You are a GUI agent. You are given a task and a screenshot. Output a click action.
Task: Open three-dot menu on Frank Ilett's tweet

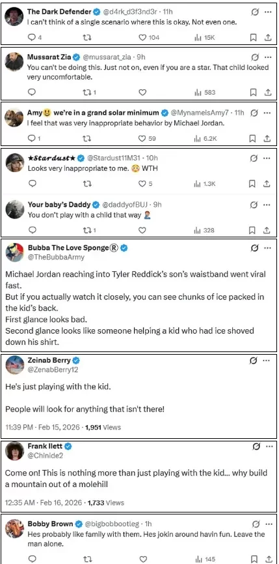(x=267, y=447)
